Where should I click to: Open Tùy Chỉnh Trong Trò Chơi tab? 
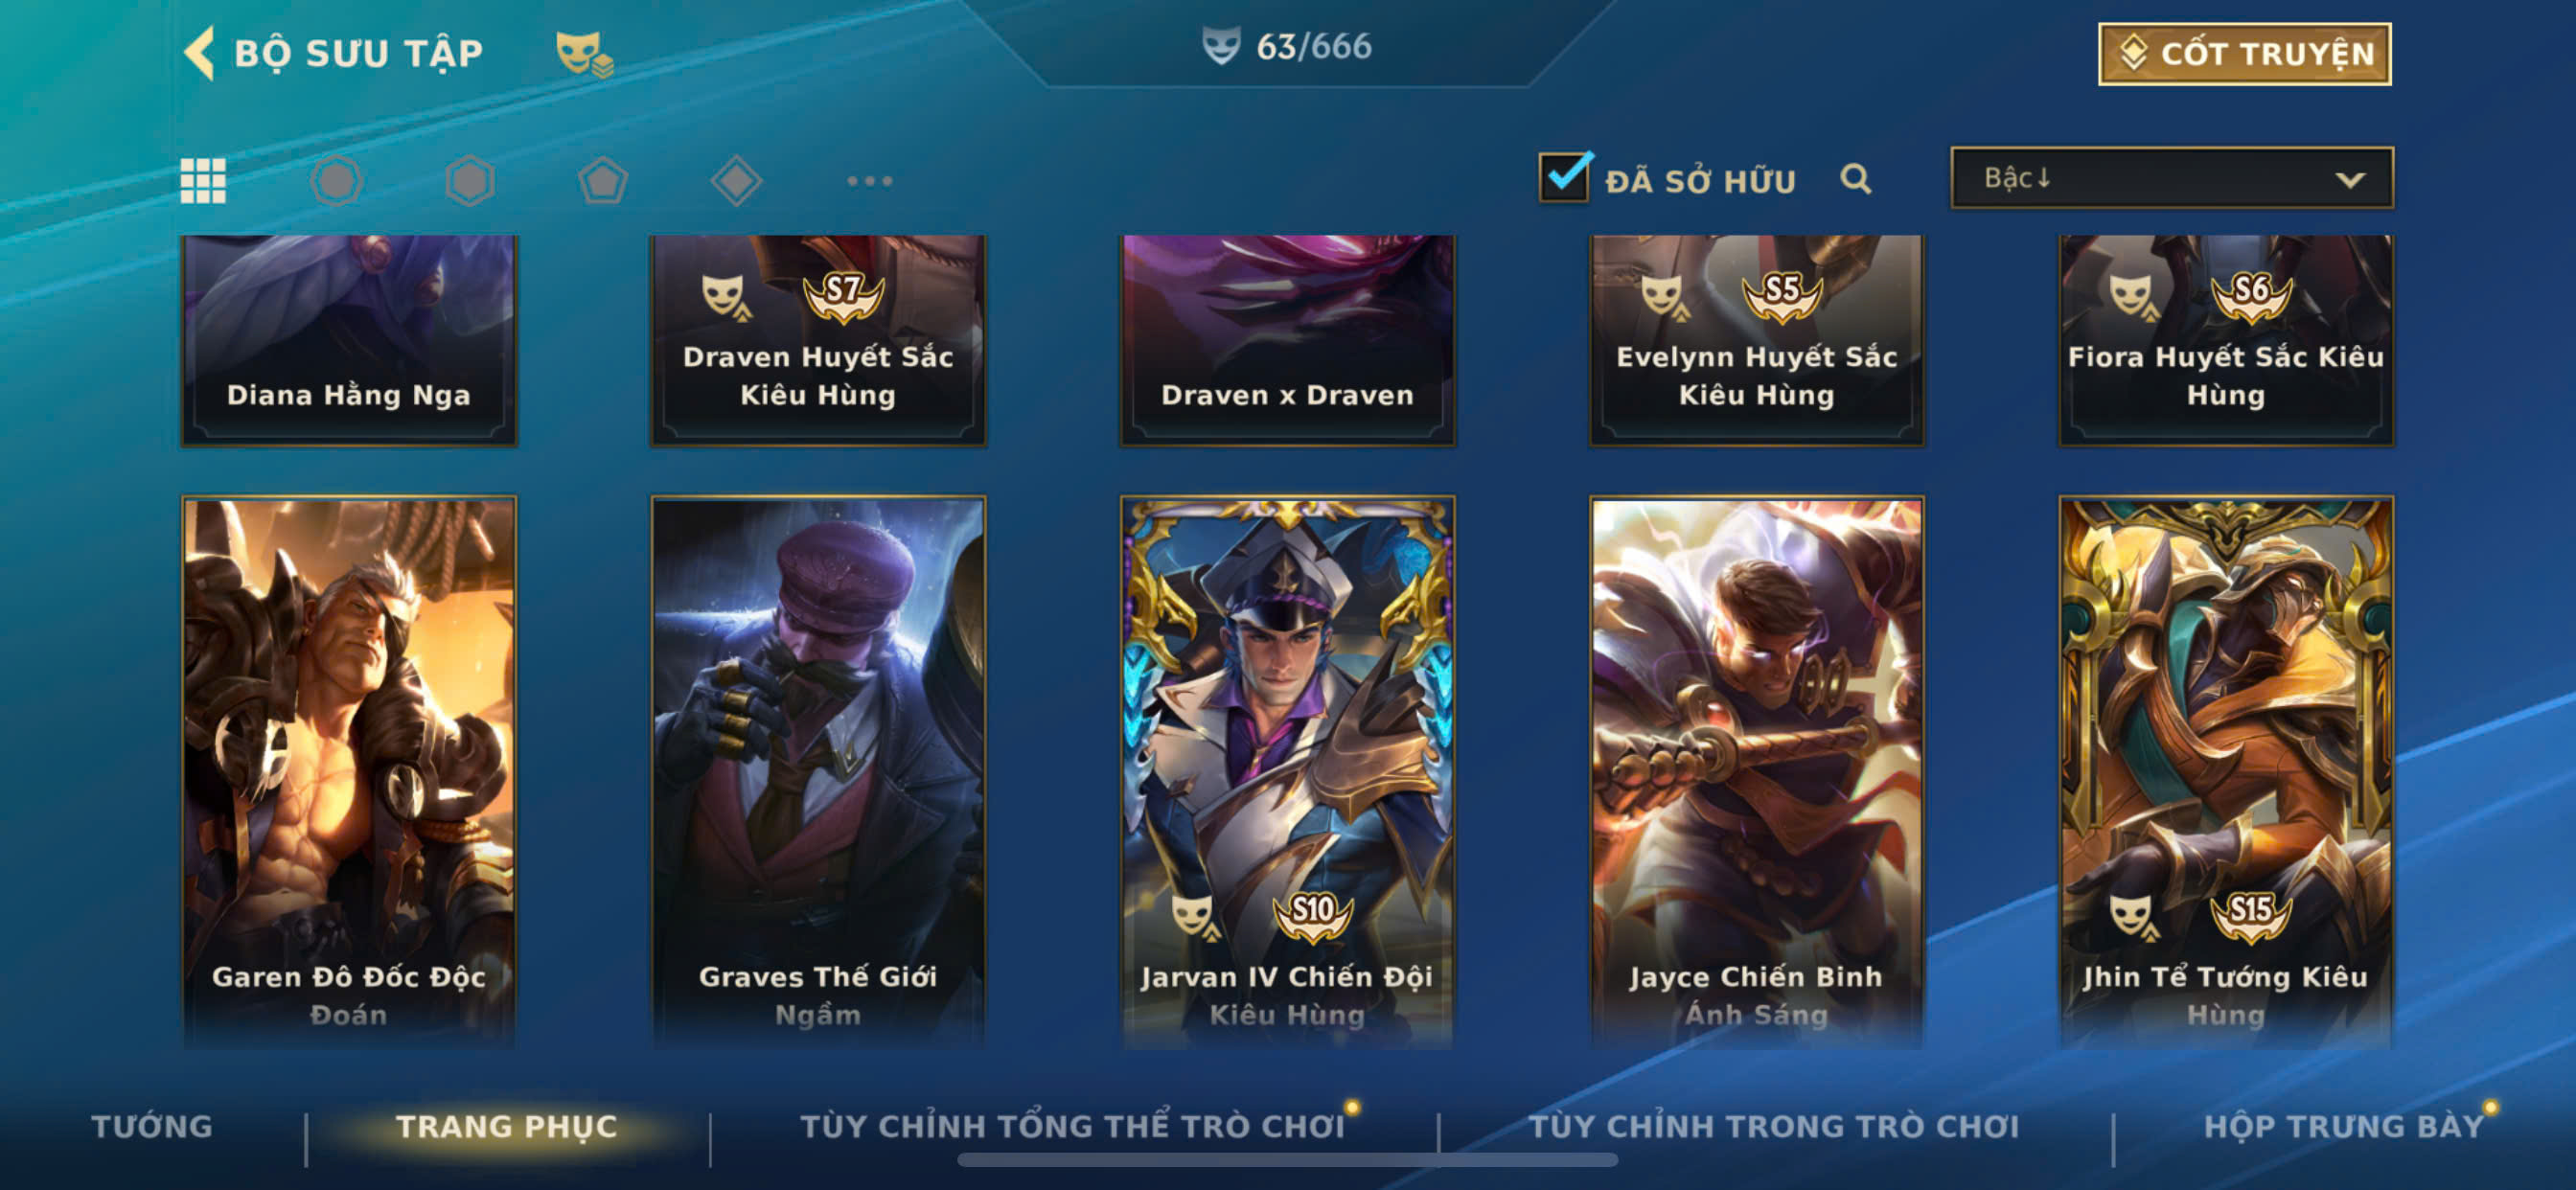click(1774, 1126)
